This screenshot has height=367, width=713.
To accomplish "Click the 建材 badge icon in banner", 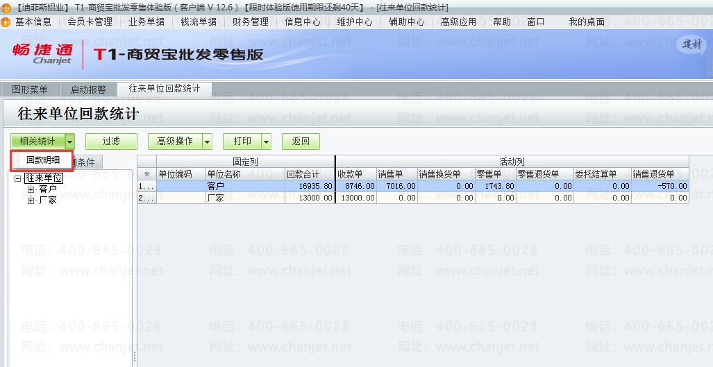I will coord(691,44).
